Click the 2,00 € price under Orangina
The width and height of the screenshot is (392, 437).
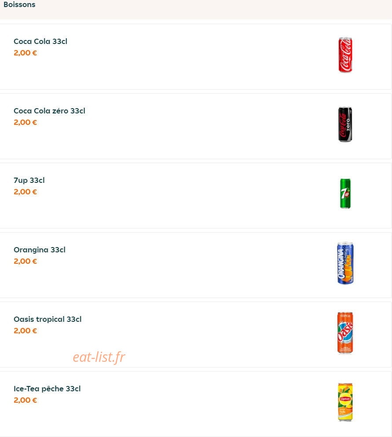click(25, 261)
